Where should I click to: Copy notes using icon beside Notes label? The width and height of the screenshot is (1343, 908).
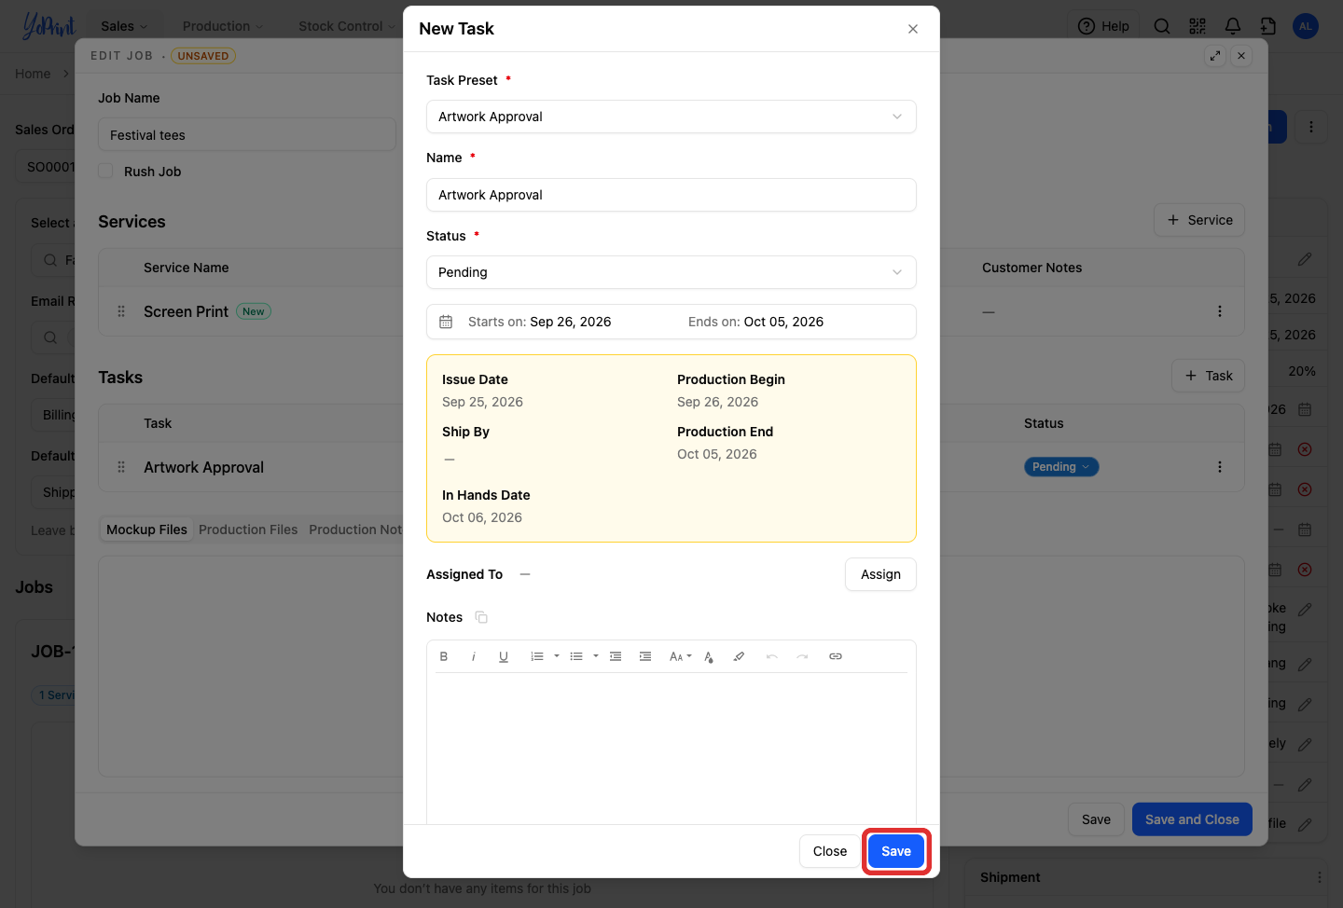[x=481, y=617]
